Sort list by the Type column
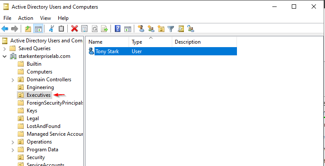The height and width of the screenshot is (166, 325). [x=151, y=42]
